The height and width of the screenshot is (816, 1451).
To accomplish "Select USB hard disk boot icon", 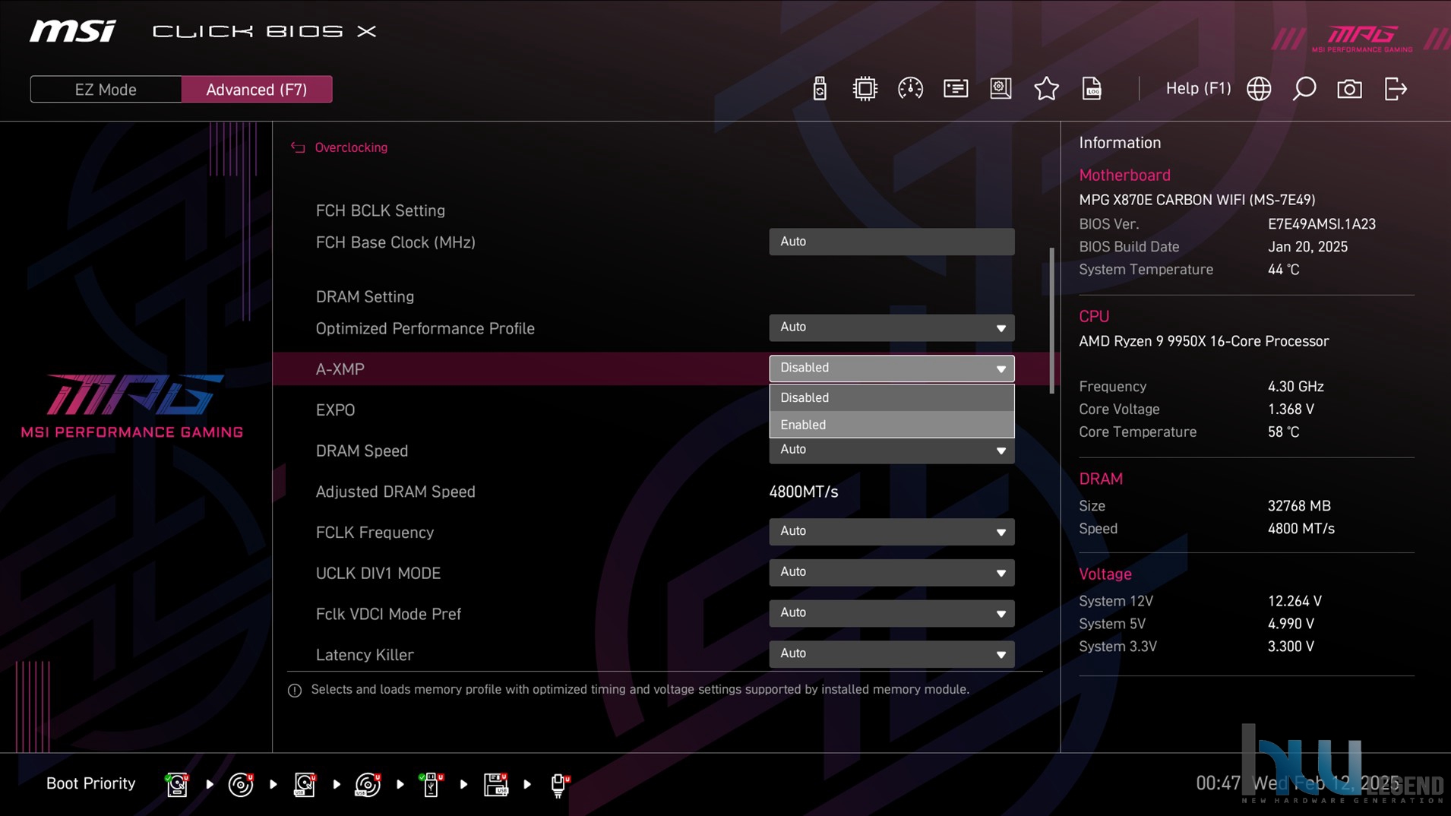I will 305,784.
